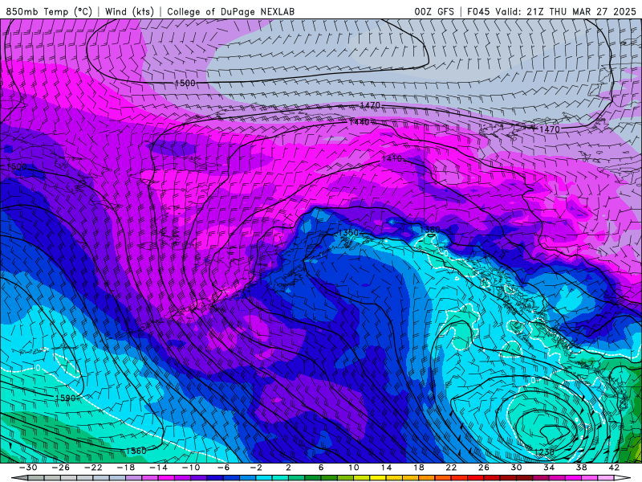This screenshot has width=642, height=482.
Task: Click the 18 colorbar scale label
Action: [418, 468]
